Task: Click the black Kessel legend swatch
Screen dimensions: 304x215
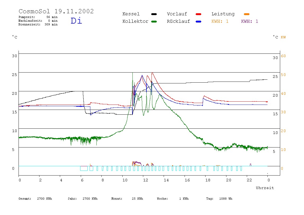Action: pyautogui.click(x=154, y=14)
